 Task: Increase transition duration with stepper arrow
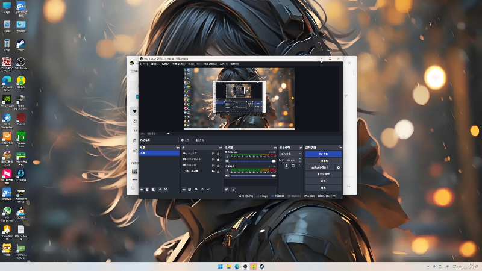click(x=300, y=159)
